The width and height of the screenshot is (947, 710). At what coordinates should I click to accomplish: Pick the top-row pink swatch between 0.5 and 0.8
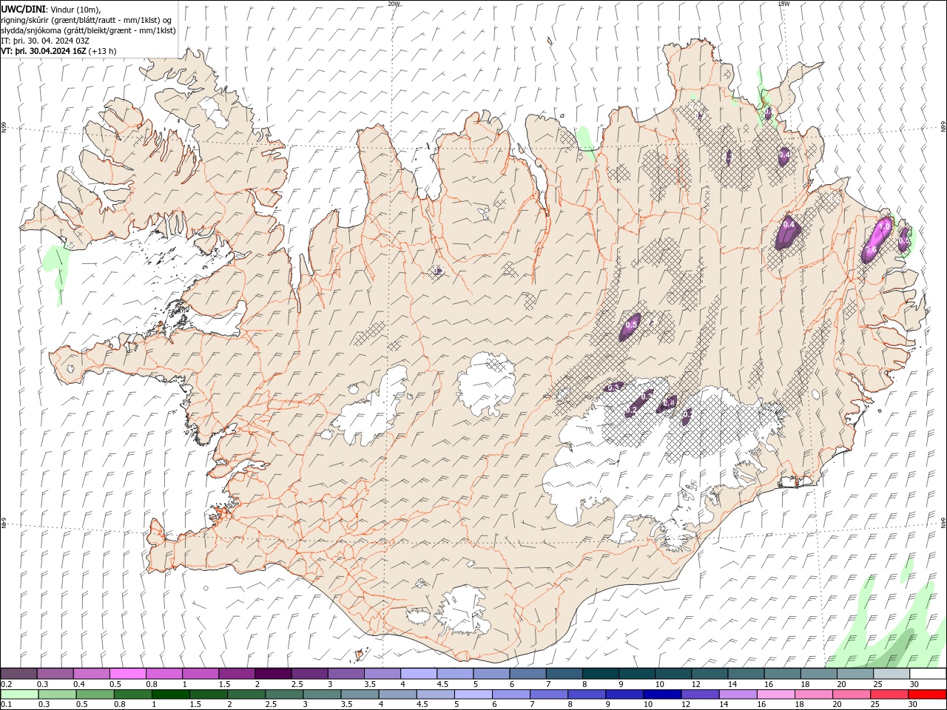pos(127,674)
